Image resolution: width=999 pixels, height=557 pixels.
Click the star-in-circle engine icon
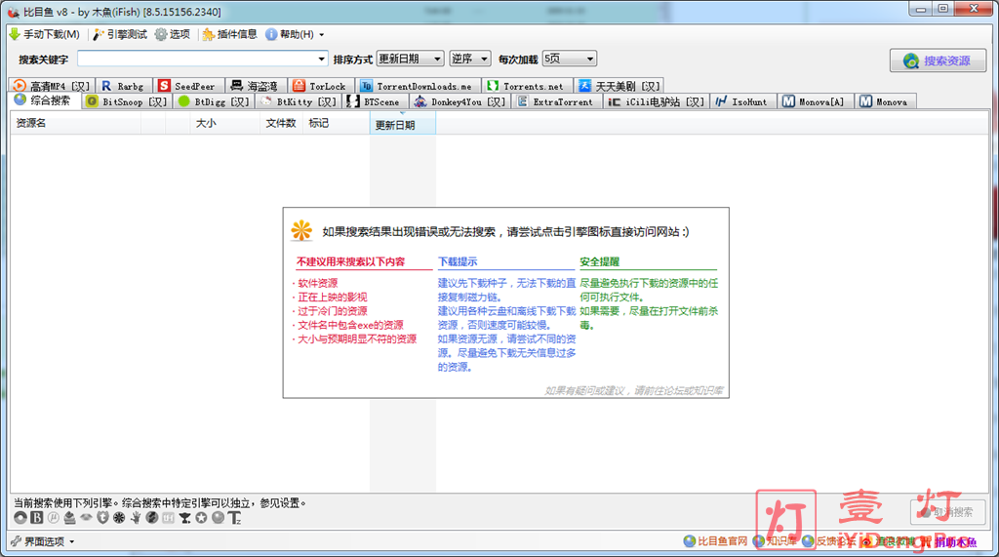point(201,518)
